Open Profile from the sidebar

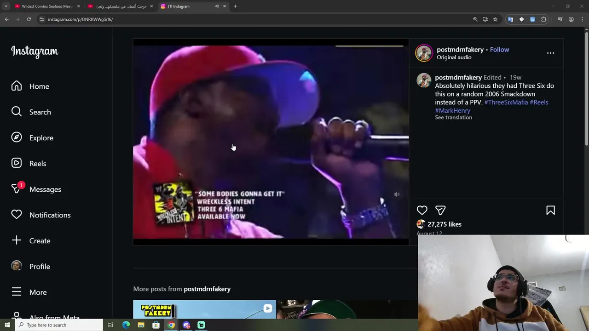tap(30, 266)
